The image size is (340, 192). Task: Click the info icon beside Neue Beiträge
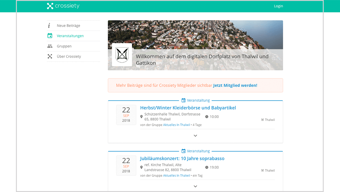coord(49,25)
